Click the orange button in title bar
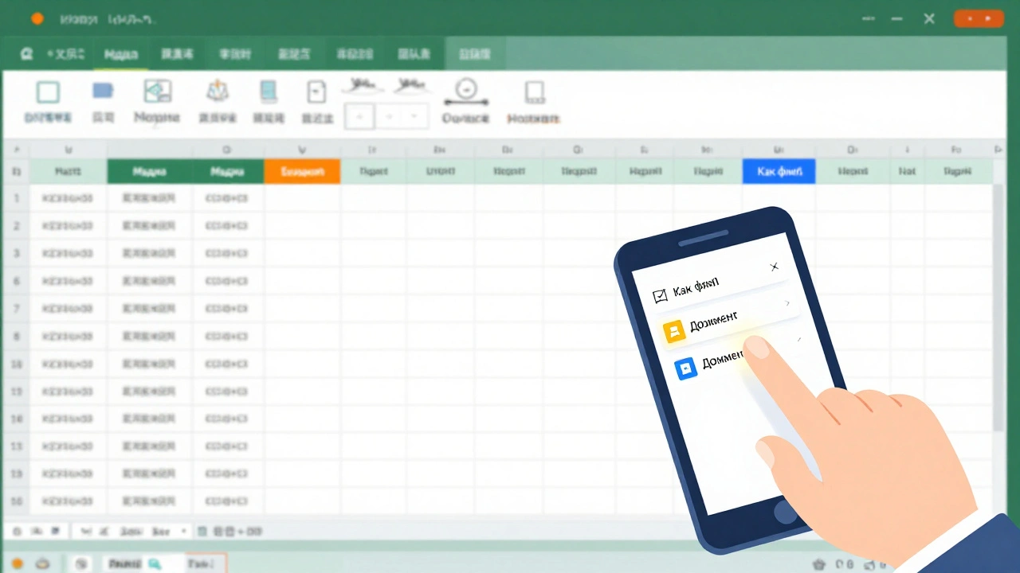 979,18
